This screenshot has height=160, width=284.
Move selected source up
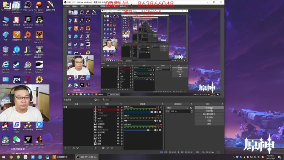(x=108, y=148)
